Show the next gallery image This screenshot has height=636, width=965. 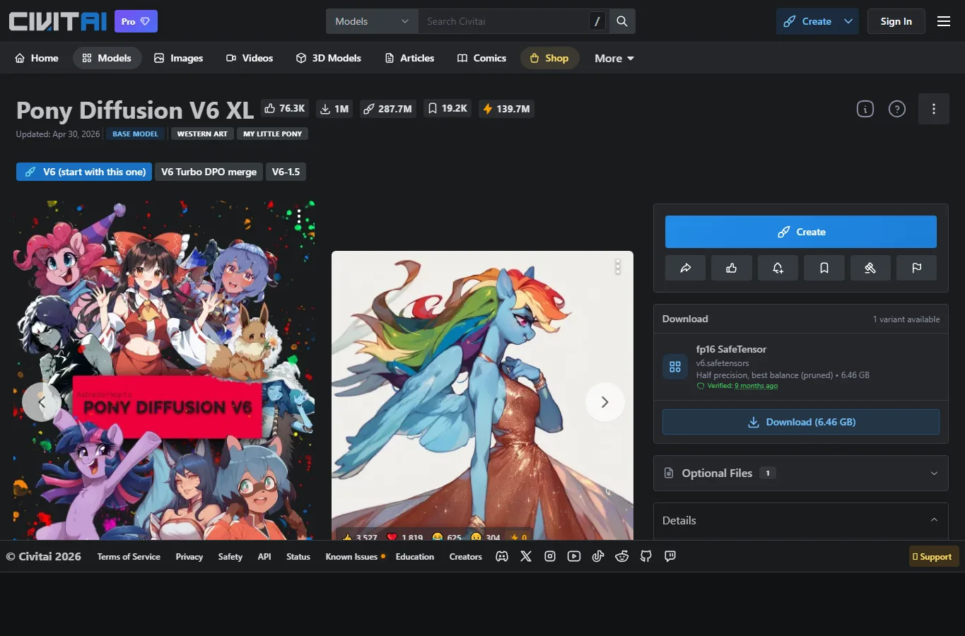605,402
